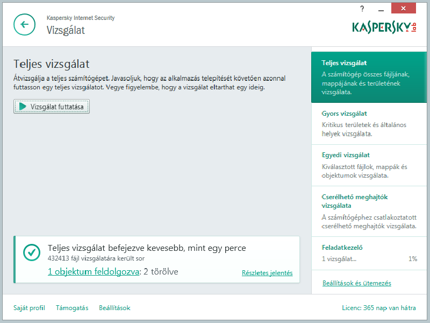Viewport: 430px width, 323px height.
Task: Click the Kaspersky Internet Security title text
Action: [81, 18]
